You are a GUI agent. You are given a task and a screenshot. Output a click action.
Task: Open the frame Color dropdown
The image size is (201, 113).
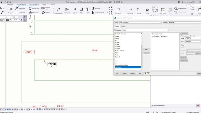(193, 42)
